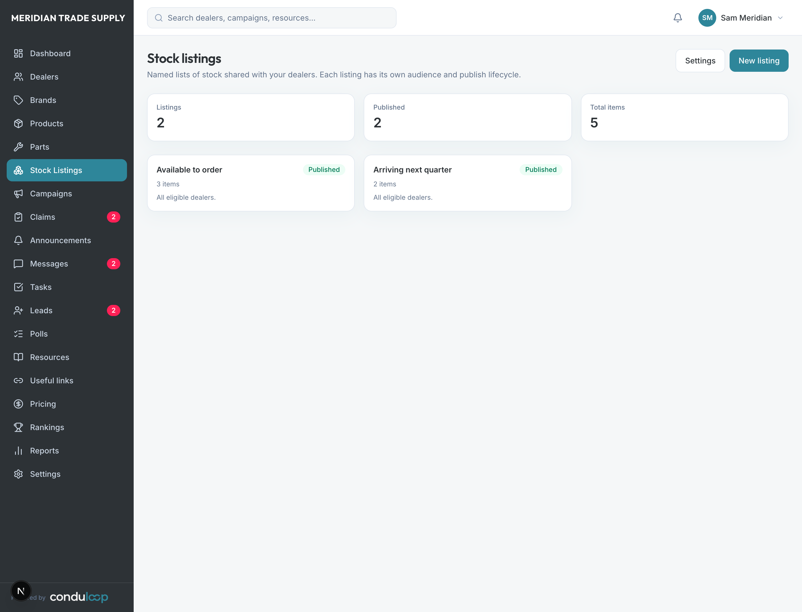Click the Listings count stat card

[251, 117]
